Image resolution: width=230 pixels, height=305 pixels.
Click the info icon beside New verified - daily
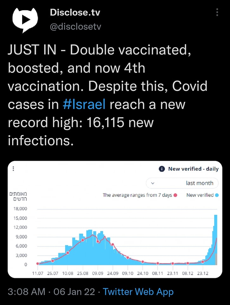pyautogui.click(x=162, y=169)
